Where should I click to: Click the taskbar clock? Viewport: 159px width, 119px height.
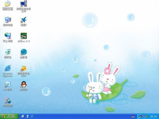click(x=154, y=116)
